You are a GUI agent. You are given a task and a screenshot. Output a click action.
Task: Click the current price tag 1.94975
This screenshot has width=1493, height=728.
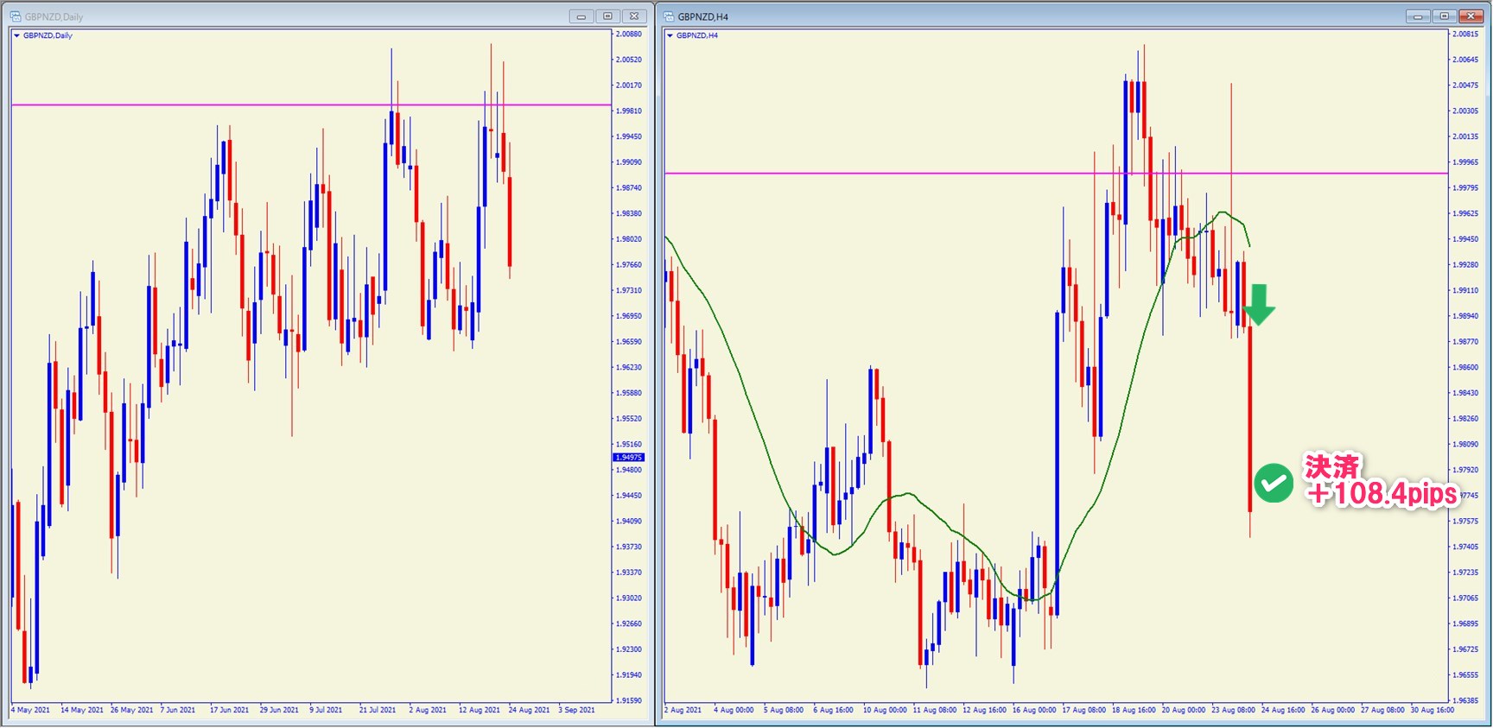coord(628,457)
